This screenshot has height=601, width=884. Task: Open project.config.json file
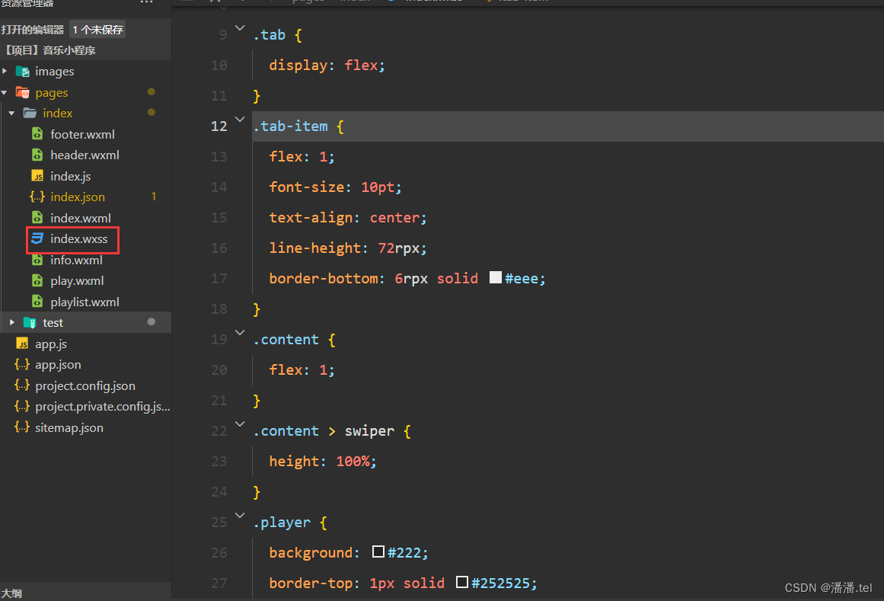(85, 385)
